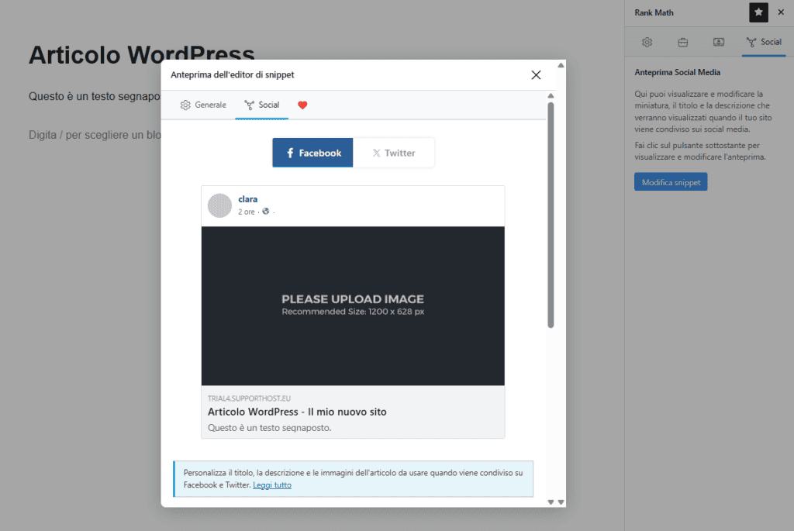Close the Rank Math sidebar panel

pyautogui.click(x=781, y=12)
